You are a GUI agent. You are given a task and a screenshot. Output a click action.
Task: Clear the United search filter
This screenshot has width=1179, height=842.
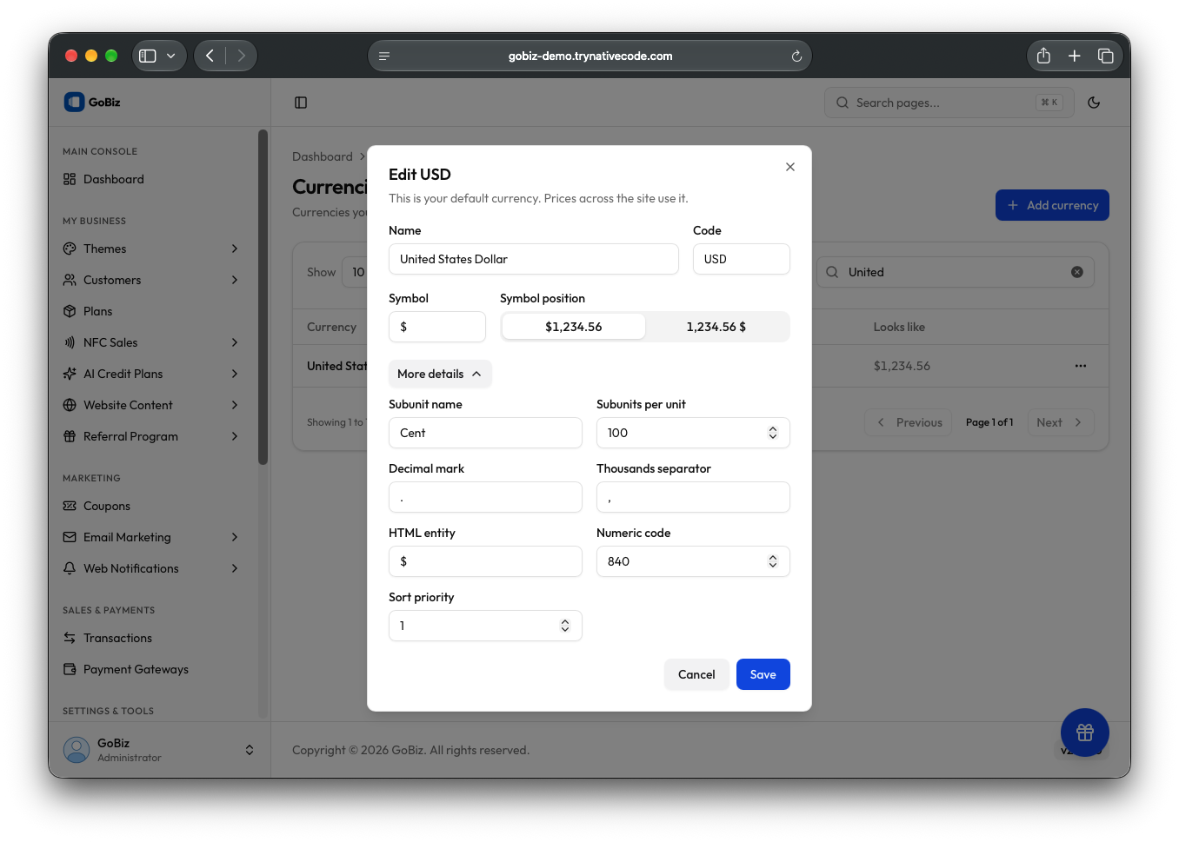(1077, 272)
